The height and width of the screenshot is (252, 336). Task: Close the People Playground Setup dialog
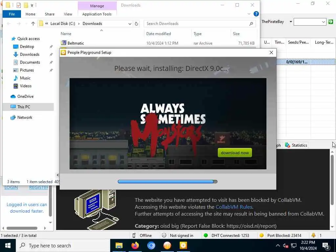coord(271,52)
